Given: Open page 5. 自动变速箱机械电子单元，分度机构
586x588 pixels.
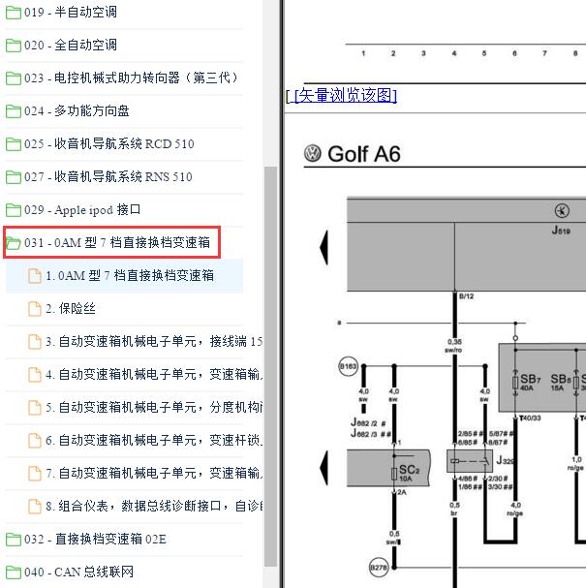Looking at the screenshot, I should [154, 408].
